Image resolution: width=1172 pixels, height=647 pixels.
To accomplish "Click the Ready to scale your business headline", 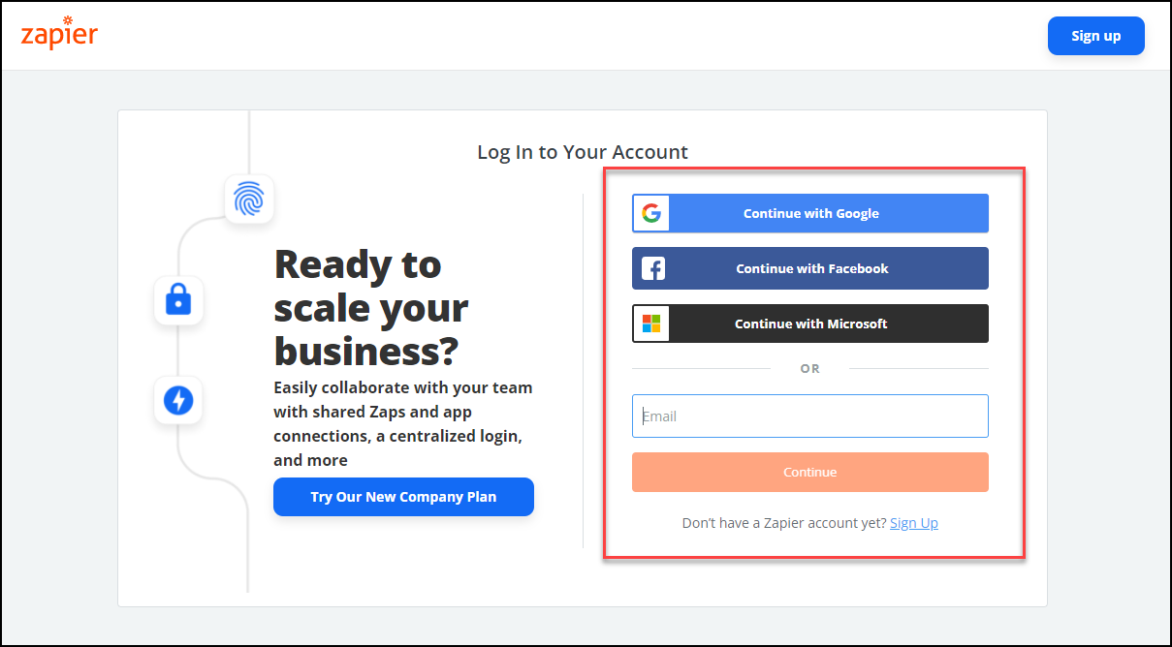I will pyautogui.click(x=371, y=304).
